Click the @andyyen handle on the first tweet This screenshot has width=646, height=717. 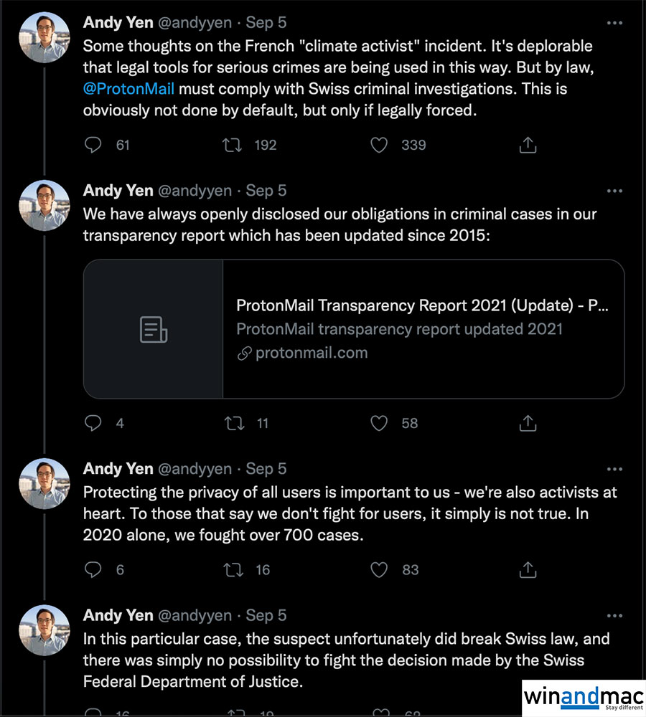pos(195,23)
